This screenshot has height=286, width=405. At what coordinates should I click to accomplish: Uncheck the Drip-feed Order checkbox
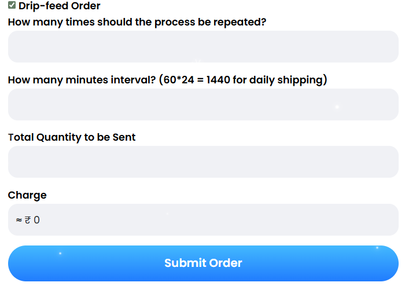point(12,5)
